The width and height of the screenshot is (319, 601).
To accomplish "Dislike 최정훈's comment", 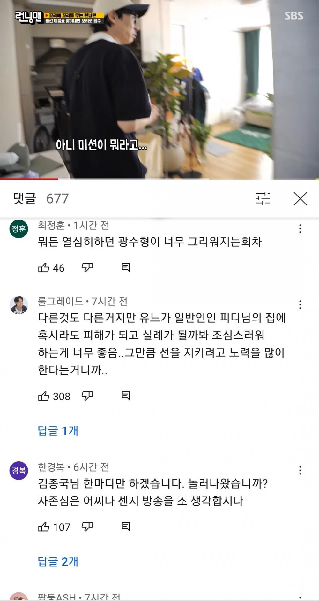I will click(87, 267).
